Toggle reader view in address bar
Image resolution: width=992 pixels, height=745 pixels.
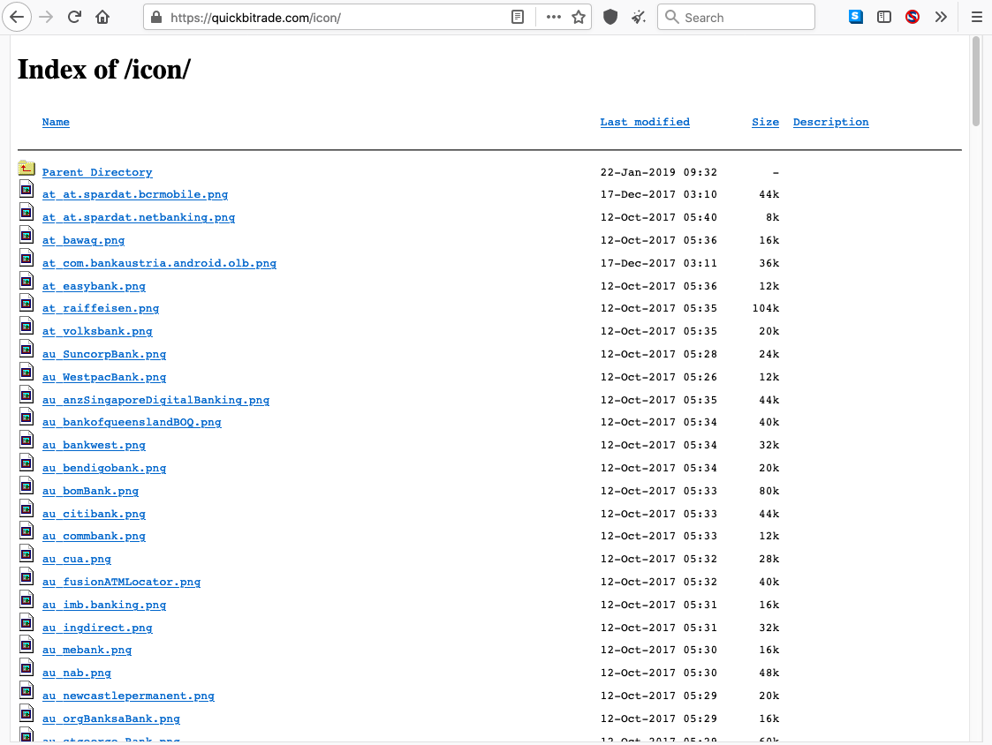coord(518,17)
